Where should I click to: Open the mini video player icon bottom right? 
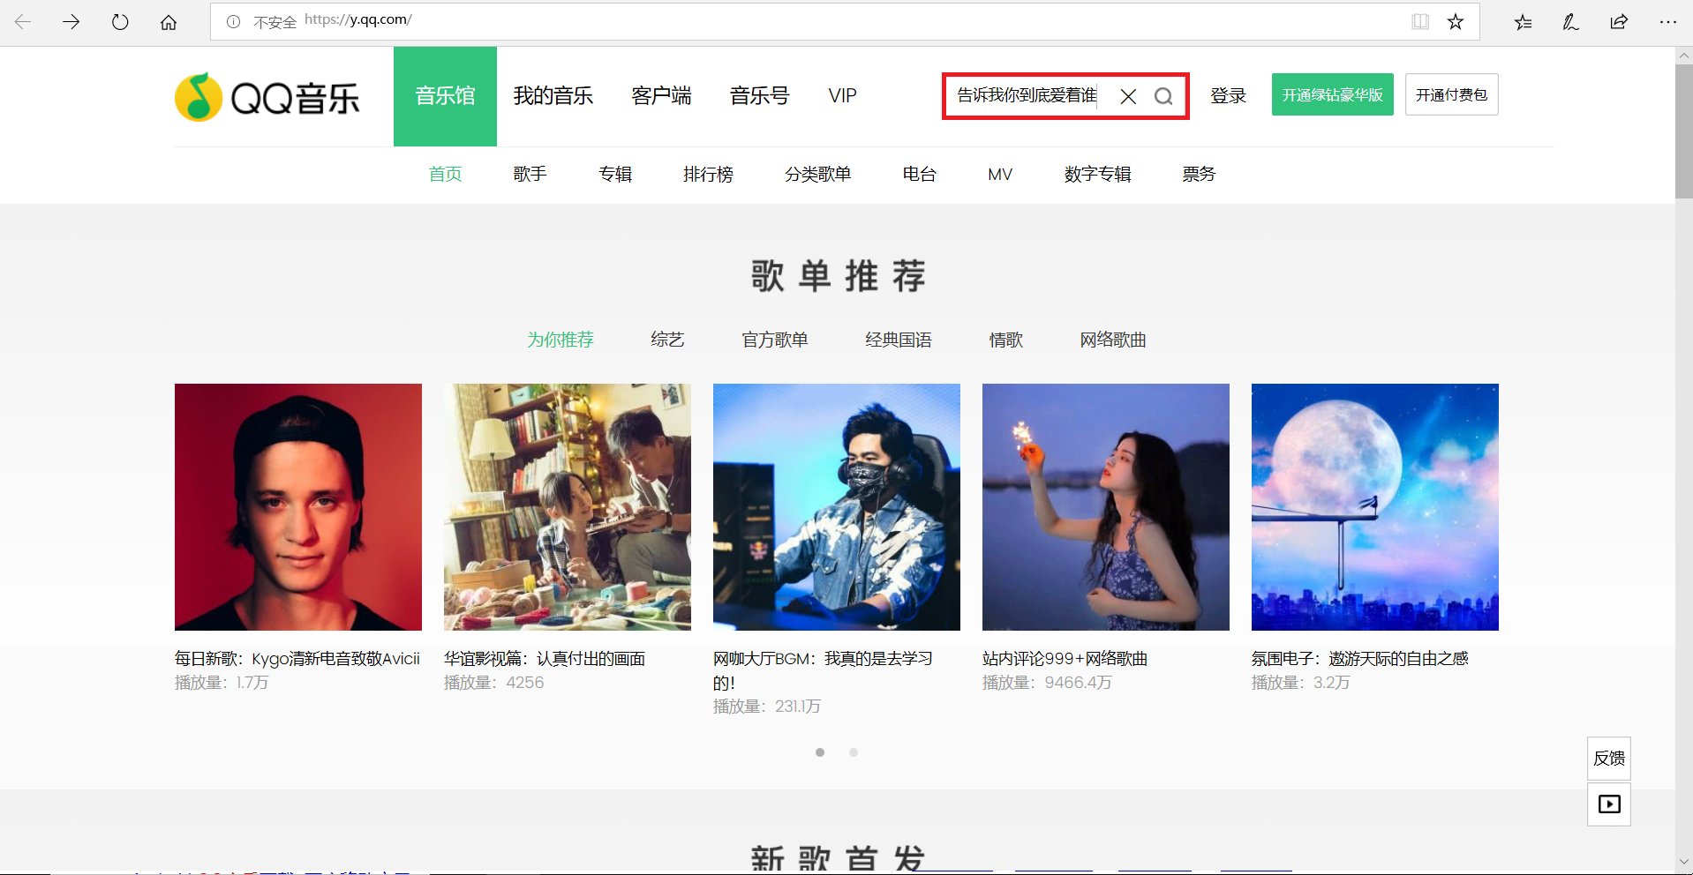pyautogui.click(x=1609, y=804)
